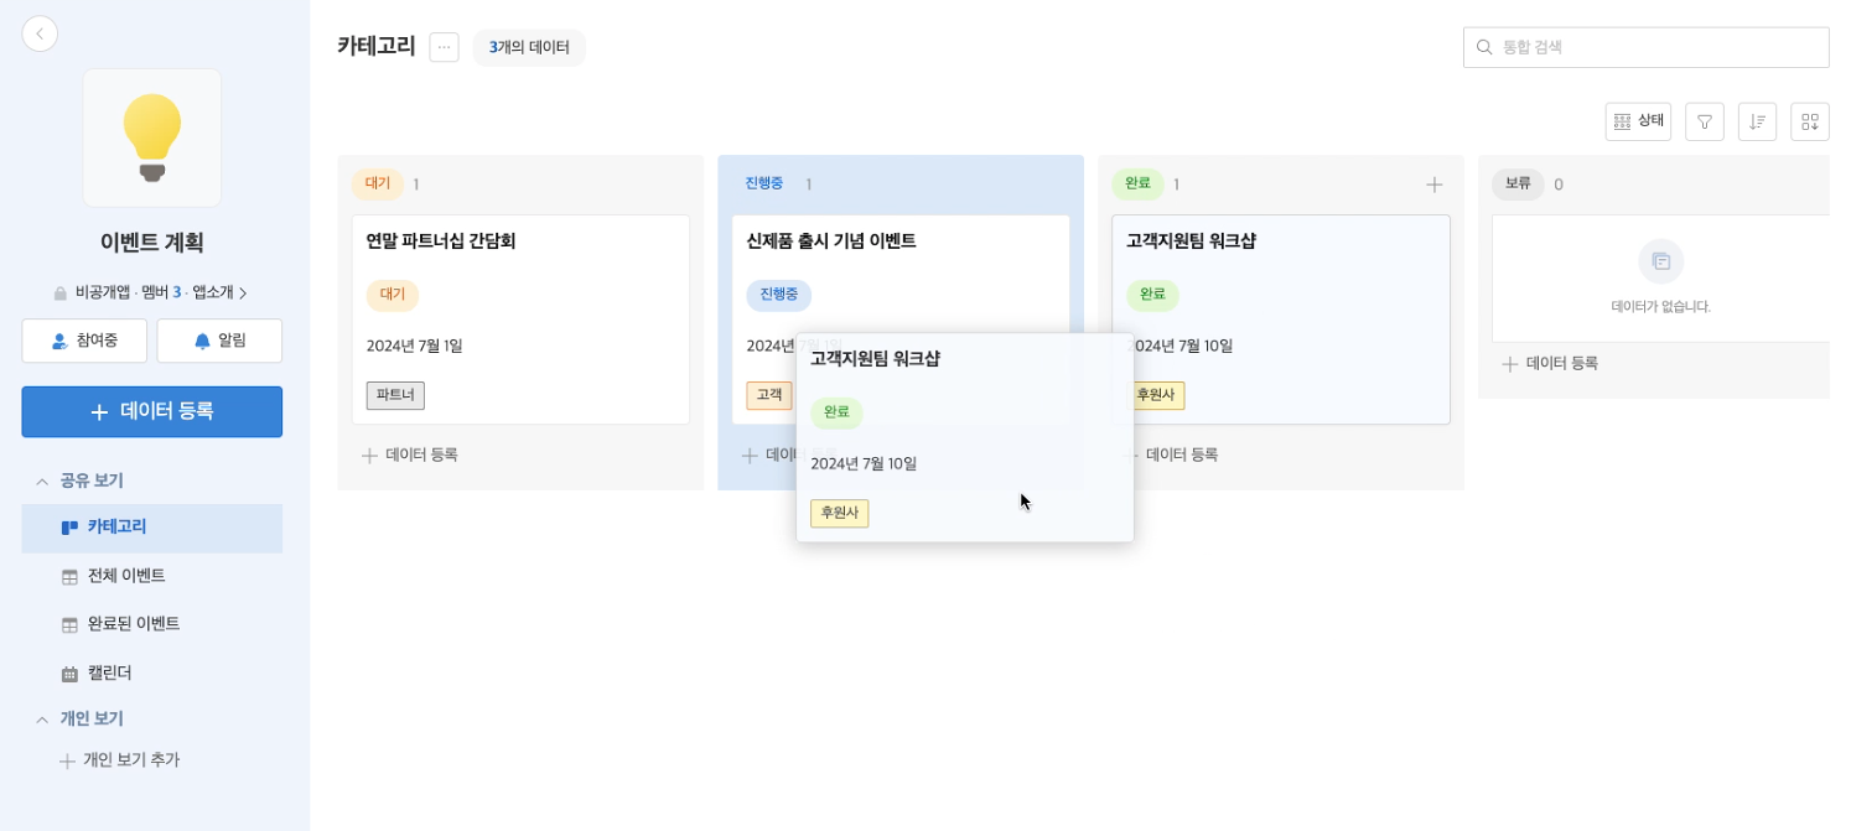Open the 완료된 이벤트 table view
The width and height of the screenshot is (1851, 831).
(x=133, y=624)
